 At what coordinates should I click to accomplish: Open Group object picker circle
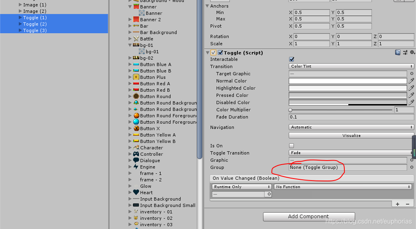coord(412,167)
